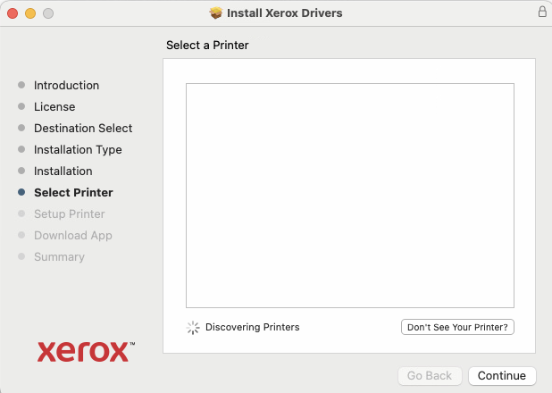552x393 pixels.
Task: Select the Installation step in the sidebar
Action: click(x=63, y=171)
